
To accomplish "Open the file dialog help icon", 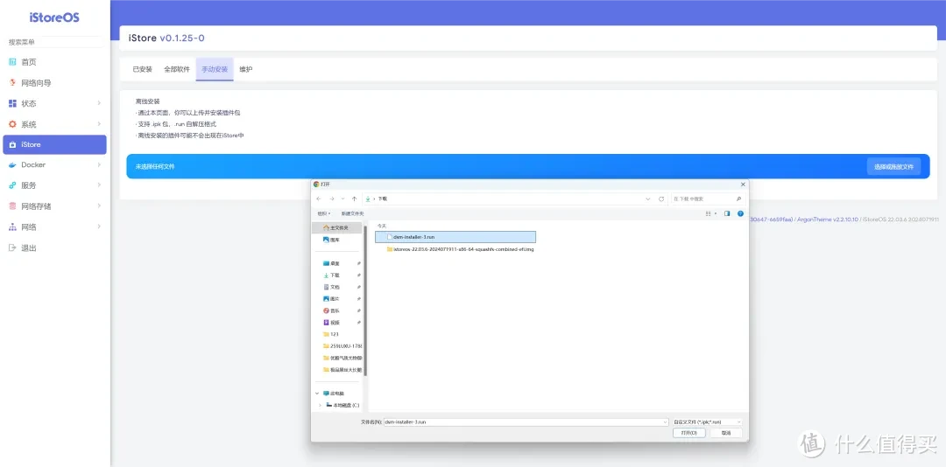I will 740,213.
